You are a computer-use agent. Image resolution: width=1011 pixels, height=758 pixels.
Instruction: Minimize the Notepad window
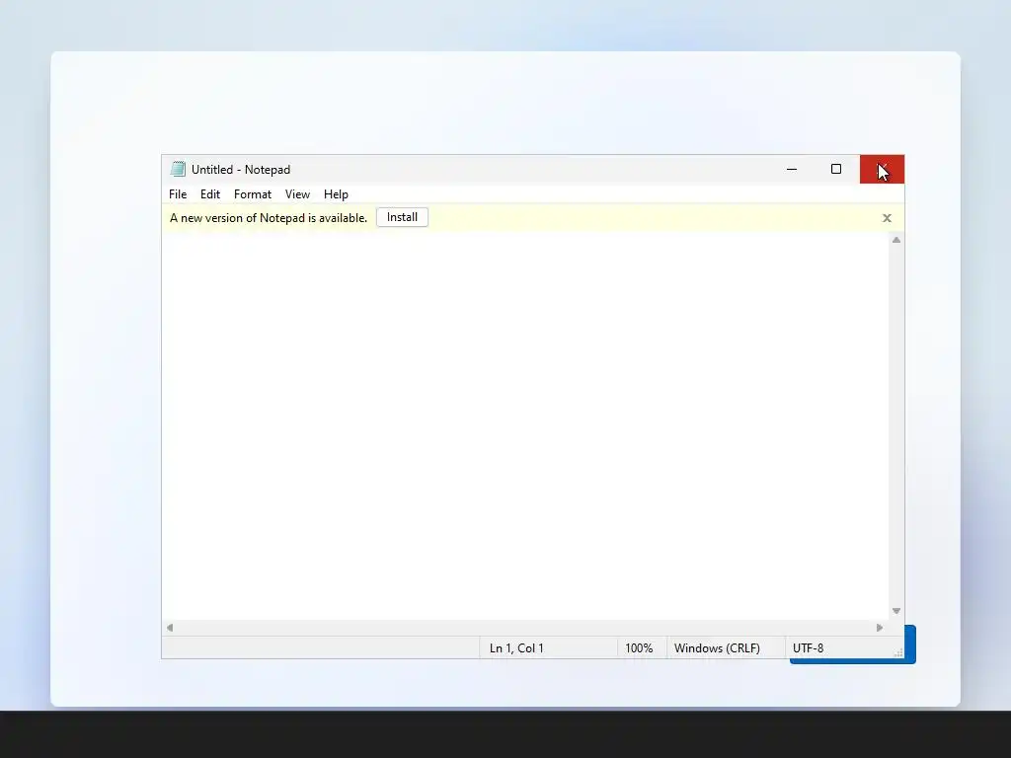pyautogui.click(x=792, y=170)
